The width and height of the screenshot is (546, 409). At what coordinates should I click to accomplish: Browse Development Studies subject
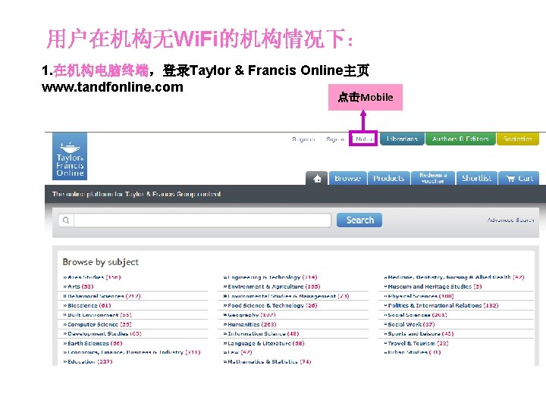point(102,333)
